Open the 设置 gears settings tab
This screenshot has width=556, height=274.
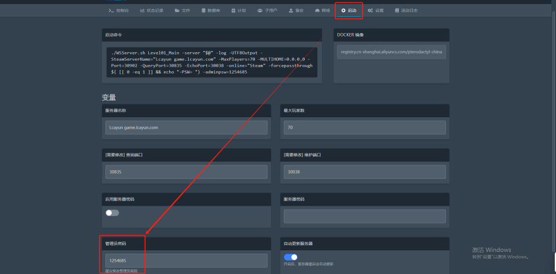[375, 10]
